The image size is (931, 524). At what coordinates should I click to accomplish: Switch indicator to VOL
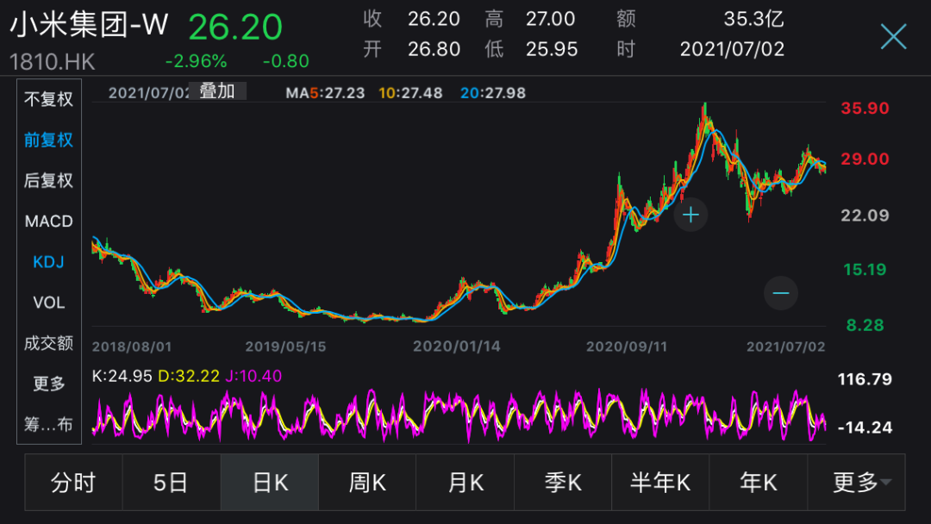48,303
